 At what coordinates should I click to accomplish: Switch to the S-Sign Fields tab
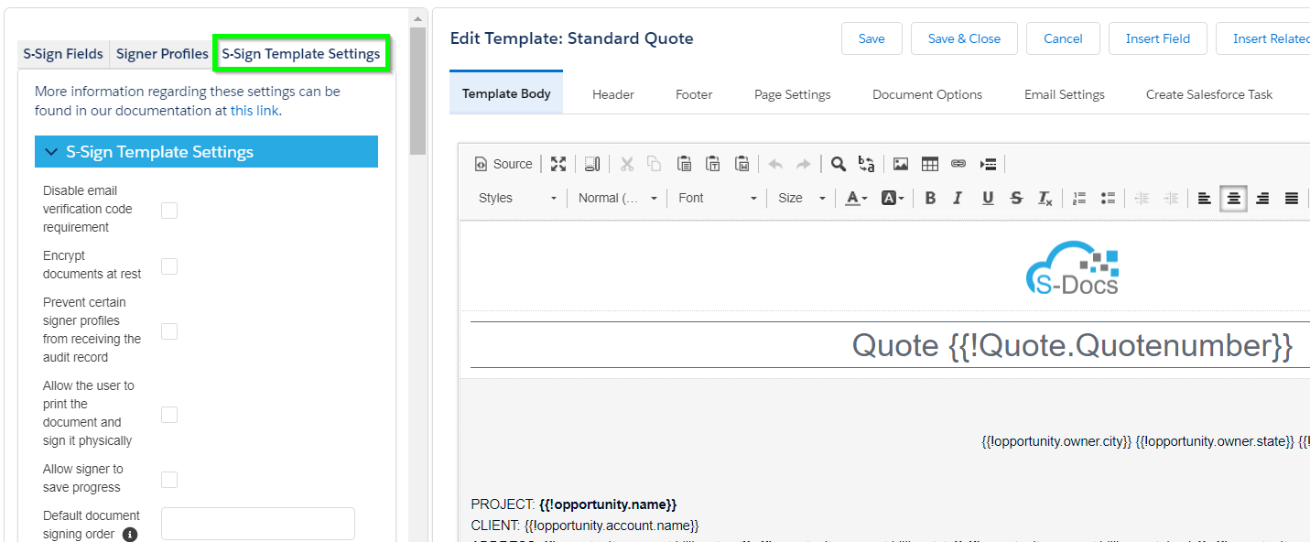tap(63, 54)
